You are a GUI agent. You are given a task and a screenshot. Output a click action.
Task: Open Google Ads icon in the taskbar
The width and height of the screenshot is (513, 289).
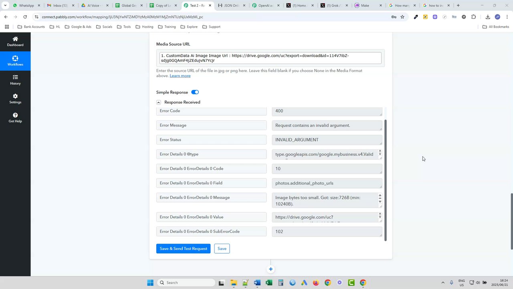point(304,283)
